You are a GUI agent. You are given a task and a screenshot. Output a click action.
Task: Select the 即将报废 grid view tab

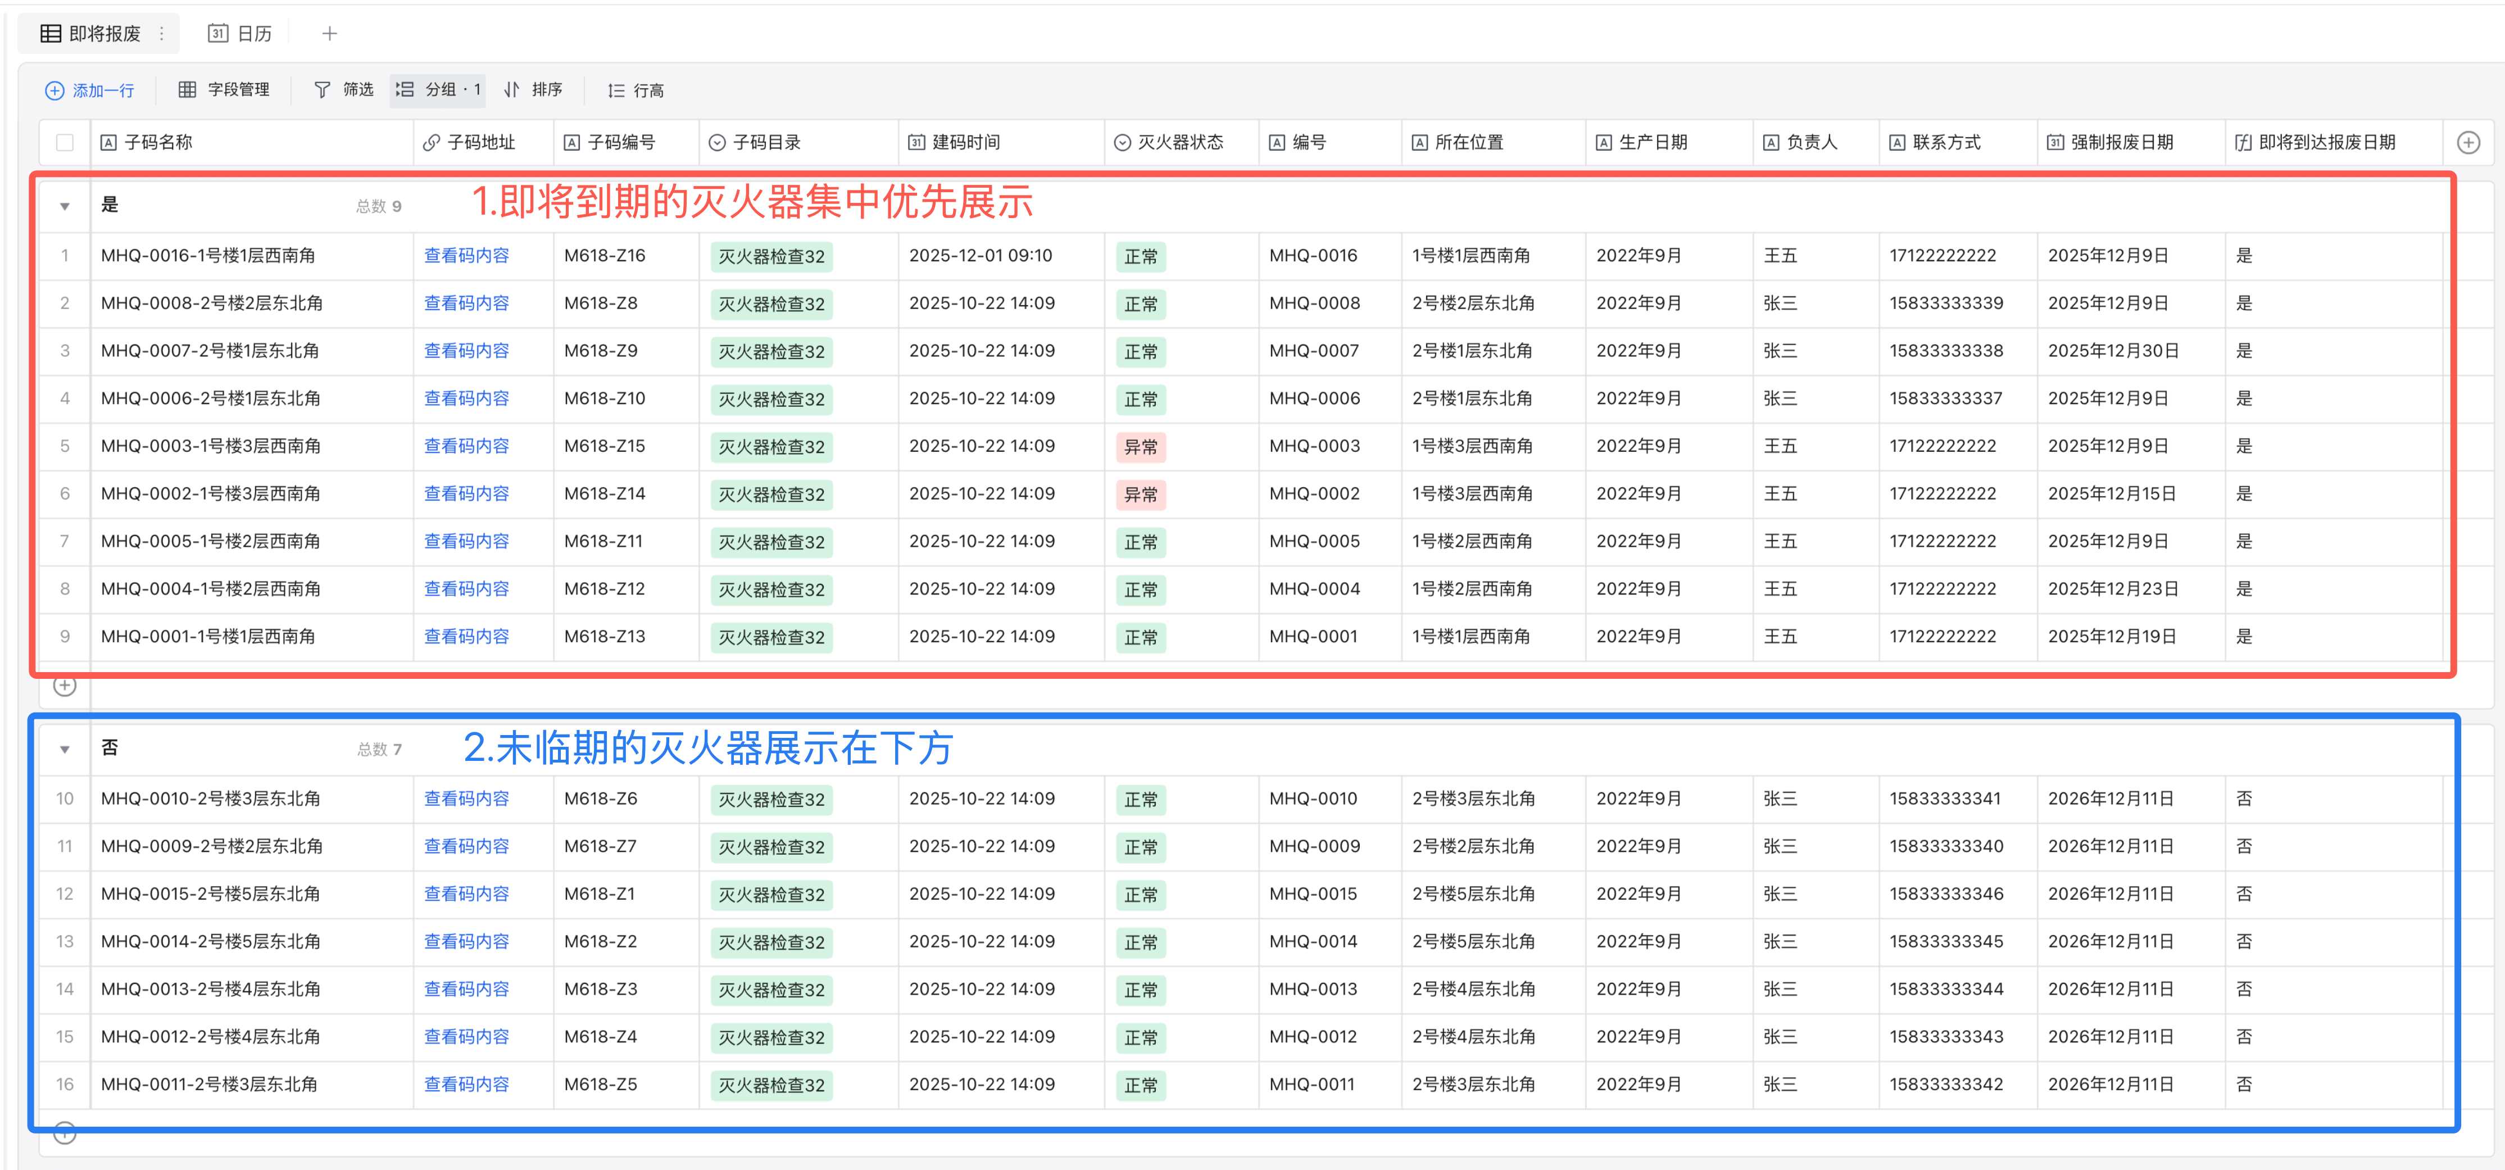pyautogui.click(x=97, y=32)
